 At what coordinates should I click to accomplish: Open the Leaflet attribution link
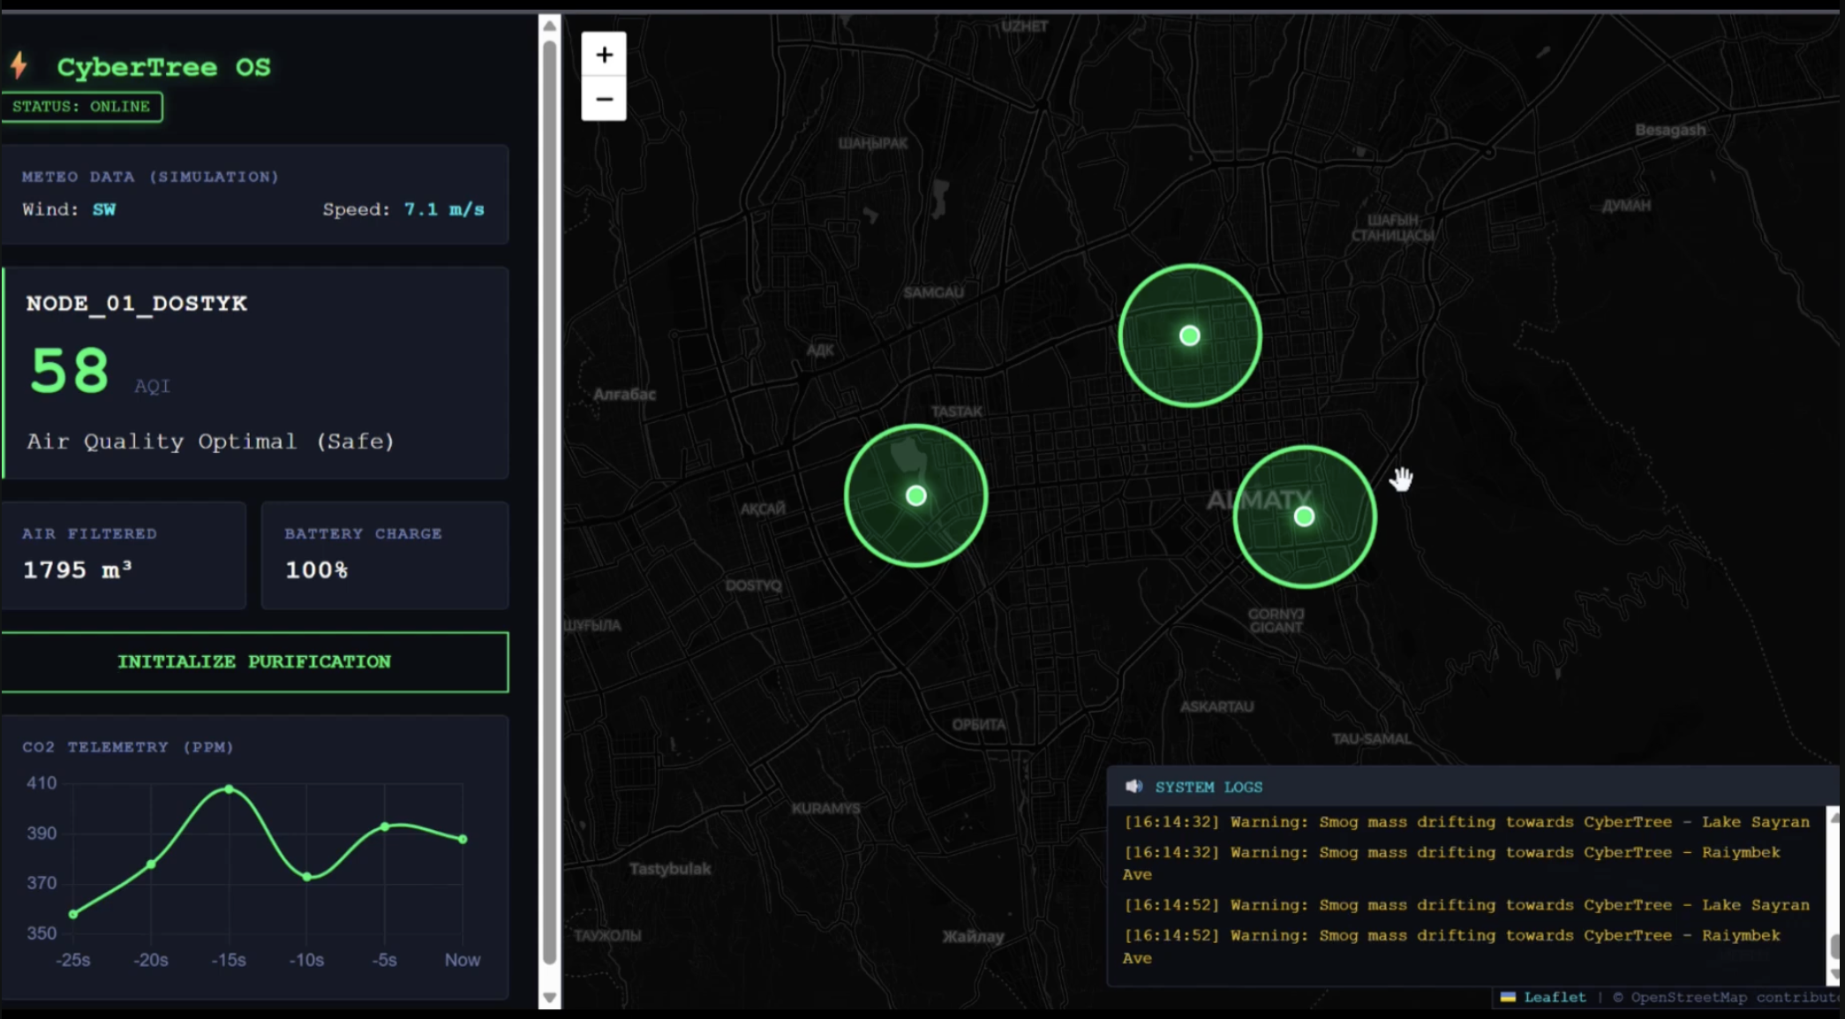1555,997
